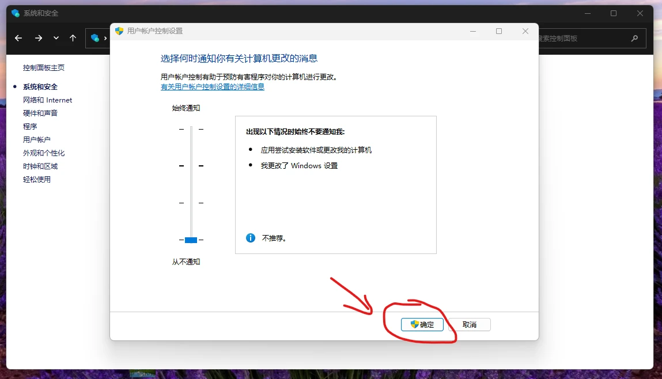The height and width of the screenshot is (379, 662).
Task: Open the recent locations dropdown chevron
Action: 55,37
